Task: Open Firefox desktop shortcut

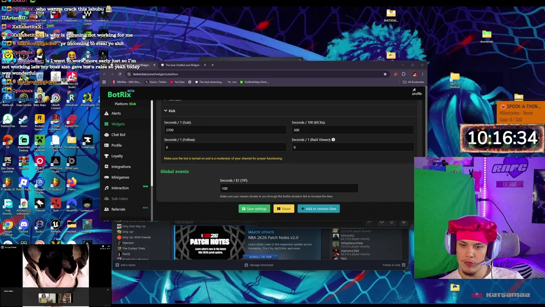Action: click(72, 184)
